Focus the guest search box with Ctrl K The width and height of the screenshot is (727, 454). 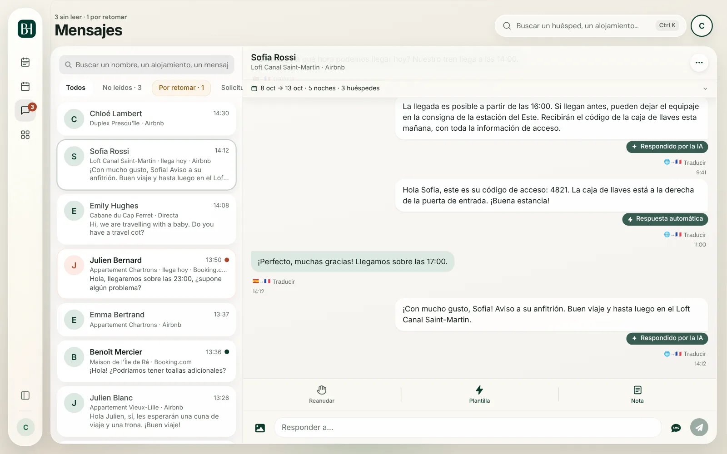[590, 26]
